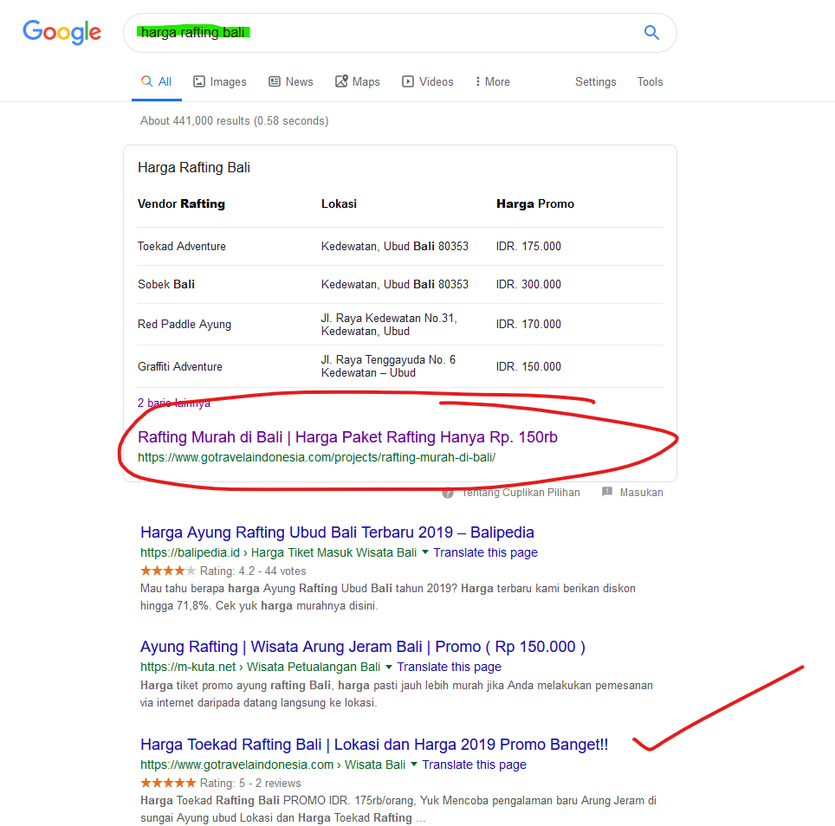The height and width of the screenshot is (826, 835).
Task: Open 'Harga Ayung Rafting Ubud Bali Terbaru 2019' result
Action: click(x=337, y=532)
